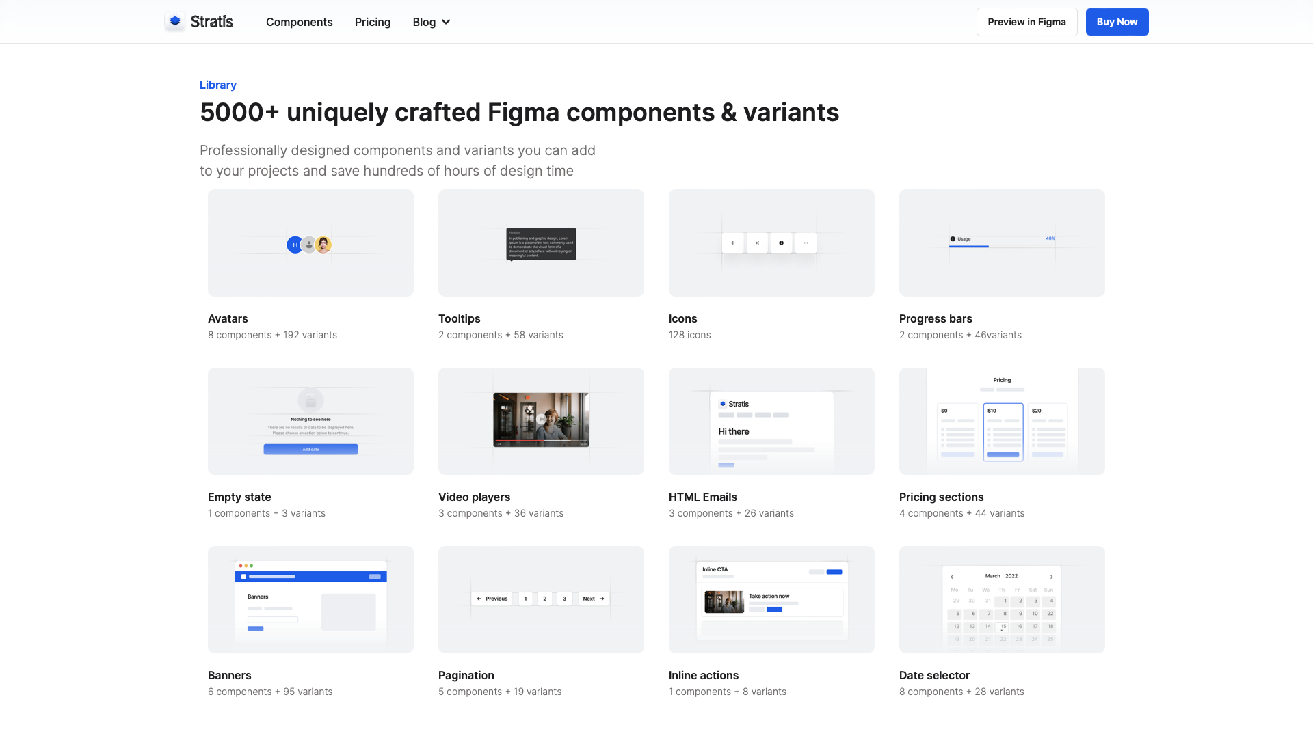This screenshot has width=1313, height=738.
Task: Click the Previous button in Pagination preview
Action: pos(492,599)
